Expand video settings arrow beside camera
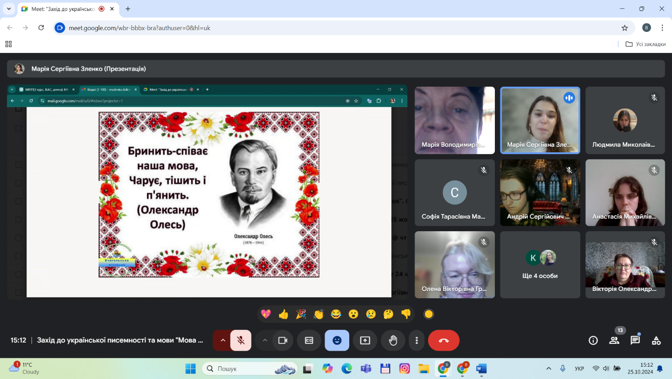The image size is (672, 379). point(265,340)
